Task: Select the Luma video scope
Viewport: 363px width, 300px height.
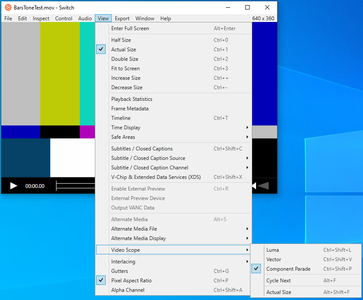Action: [x=306, y=250]
